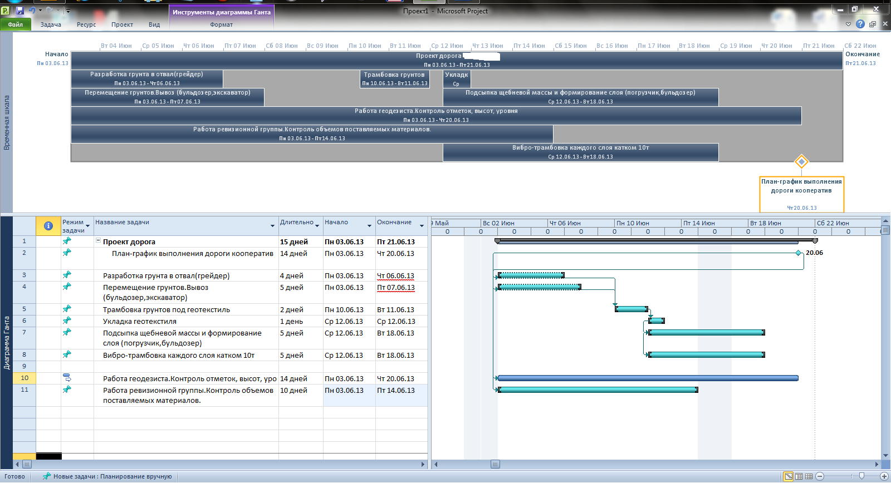891x483 pixels.
Task: Switch to Resource Sheet view icon in status bar
Action: coord(809,476)
